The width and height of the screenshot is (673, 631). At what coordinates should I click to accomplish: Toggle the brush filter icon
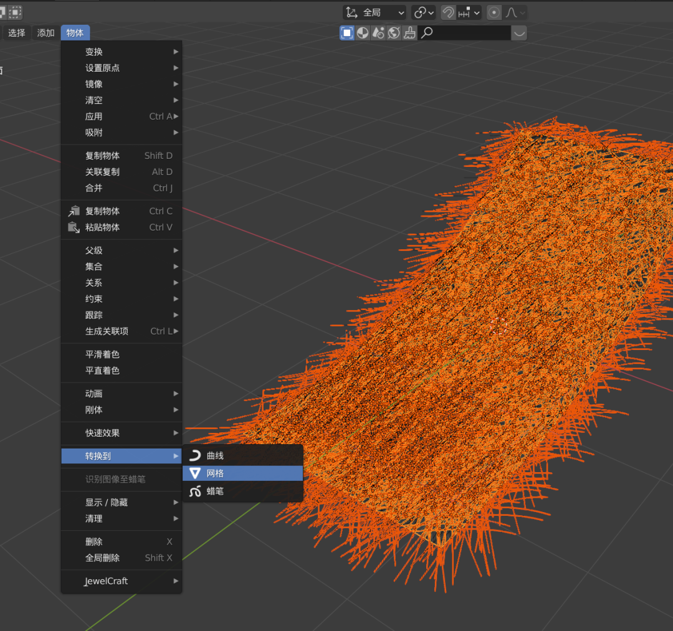(x=409, y=33)
